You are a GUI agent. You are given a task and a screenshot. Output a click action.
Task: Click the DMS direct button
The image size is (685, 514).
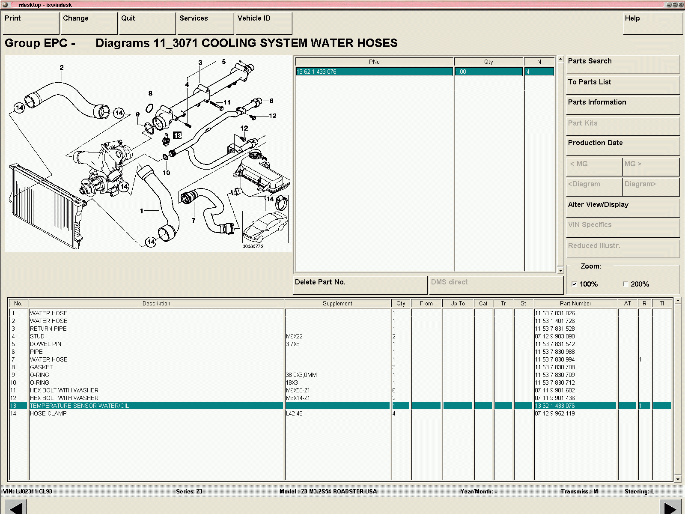496,285
